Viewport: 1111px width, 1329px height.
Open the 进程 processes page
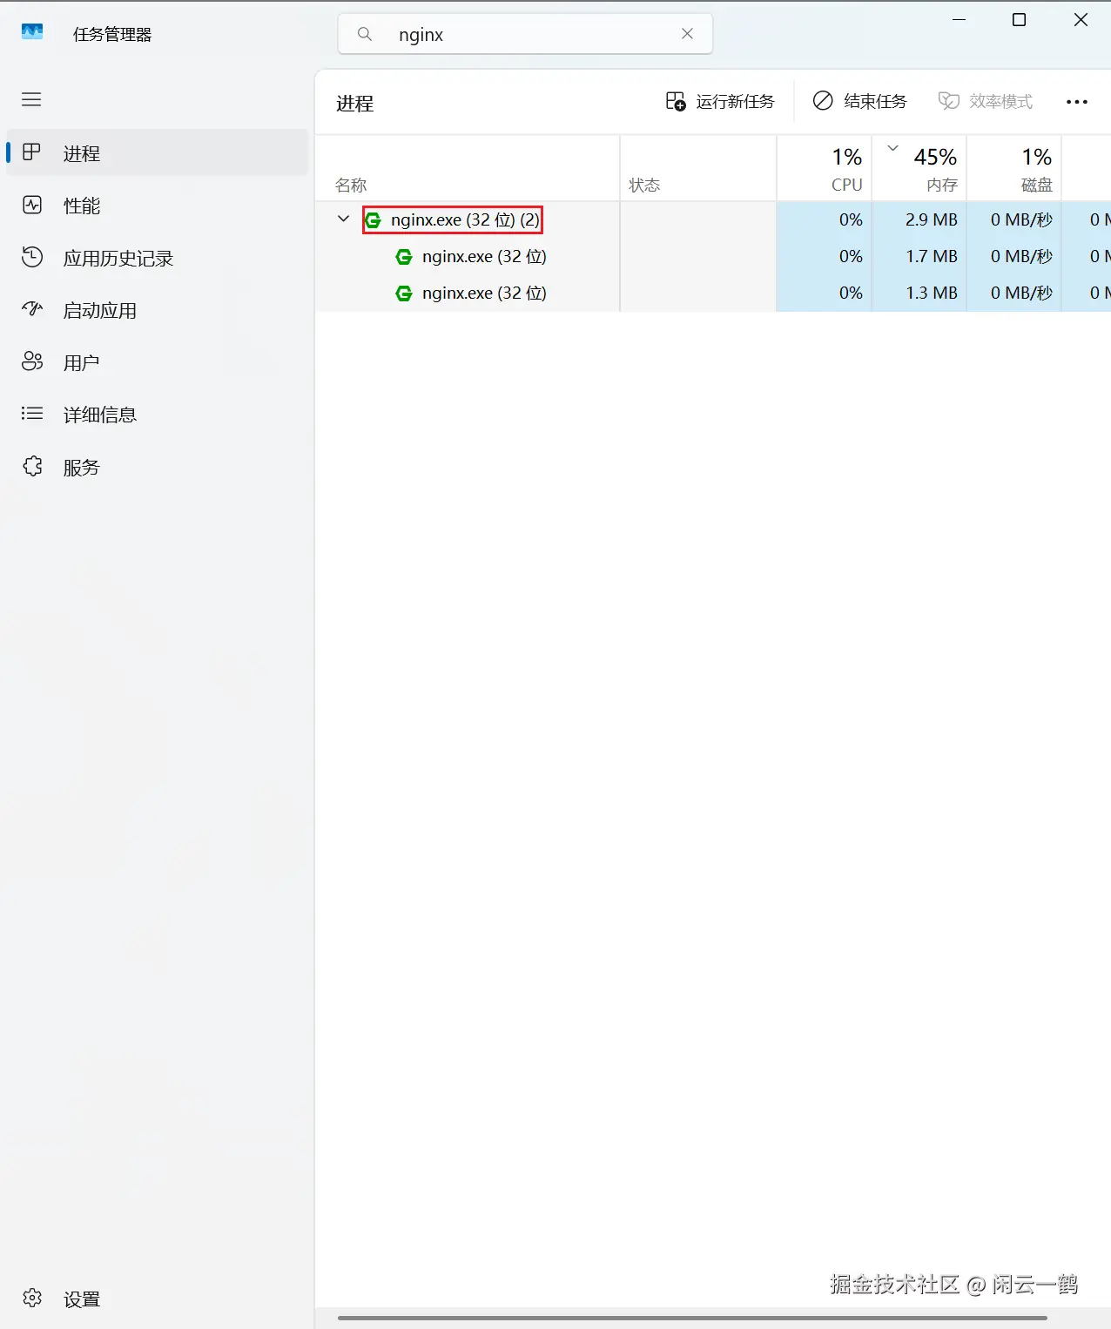(158, 153)
